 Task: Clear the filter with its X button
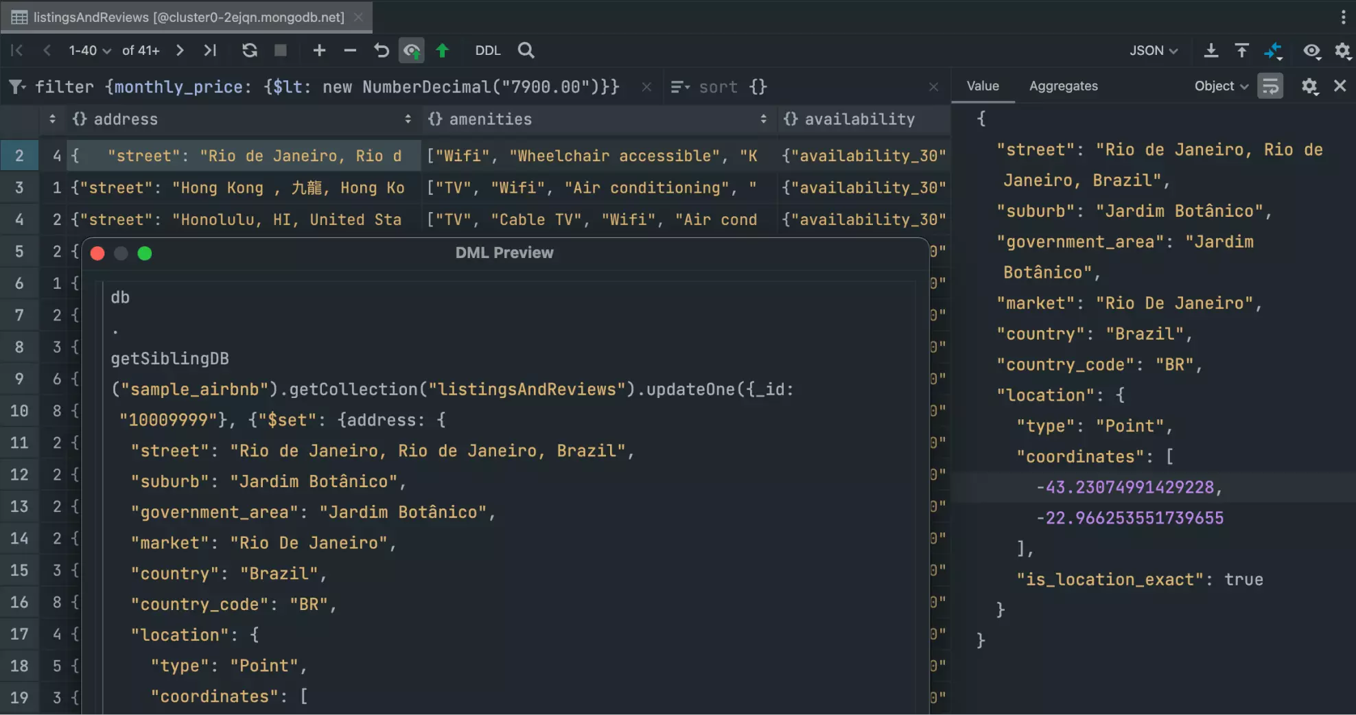pyautogui.click(x=646, y=87)
